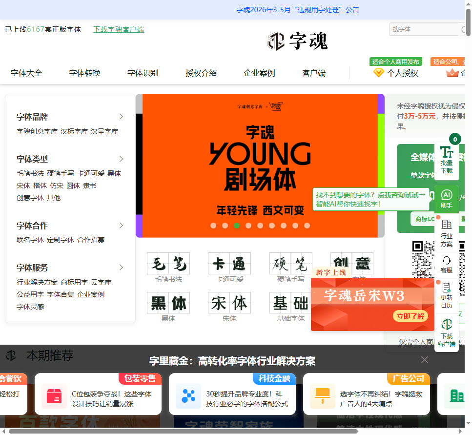The height and width of the screenshot is (435, 472).
Task: Open the 科技金融 solution card
Action: pyautogui.click(x=232, y=394)
